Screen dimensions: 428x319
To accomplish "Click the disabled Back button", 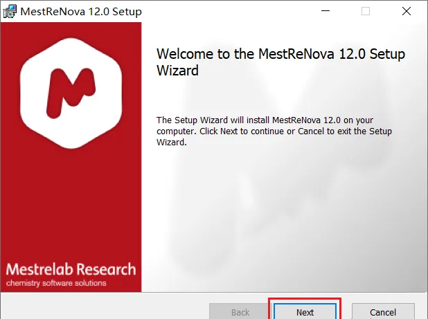I will [240, 311].
